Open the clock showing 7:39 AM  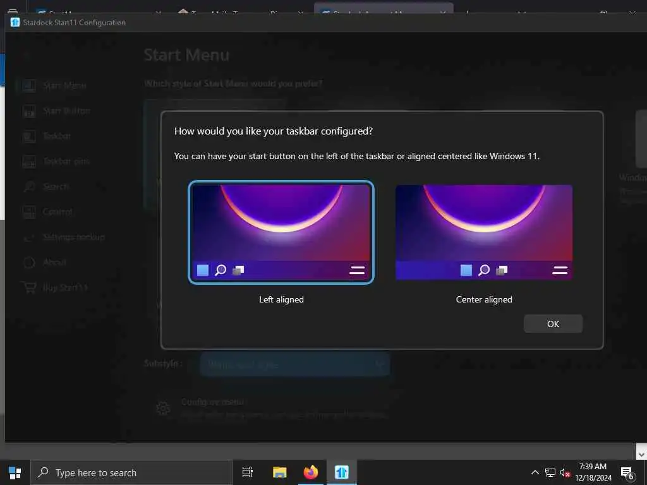tap(593, 472)
